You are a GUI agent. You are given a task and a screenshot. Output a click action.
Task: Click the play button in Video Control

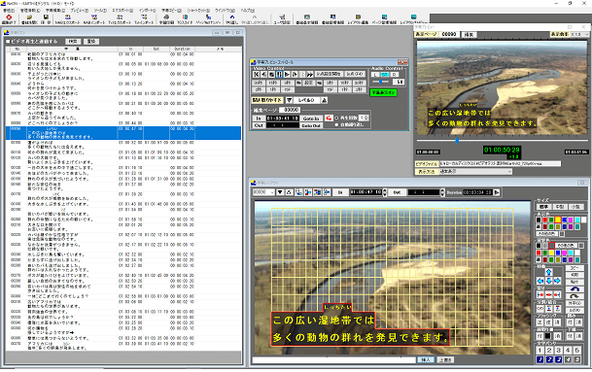click(x=287, y=75)
